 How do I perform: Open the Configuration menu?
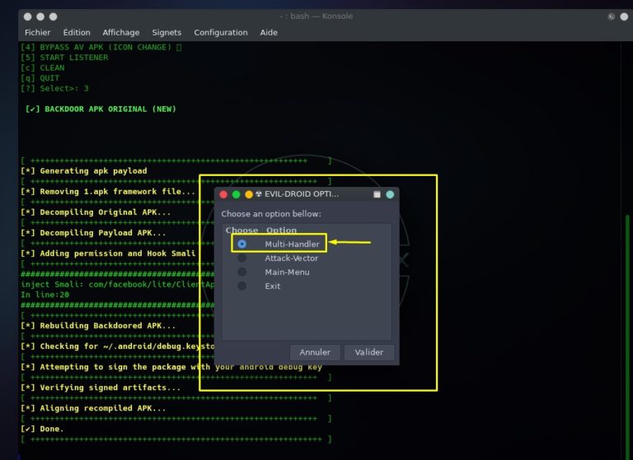221,33
